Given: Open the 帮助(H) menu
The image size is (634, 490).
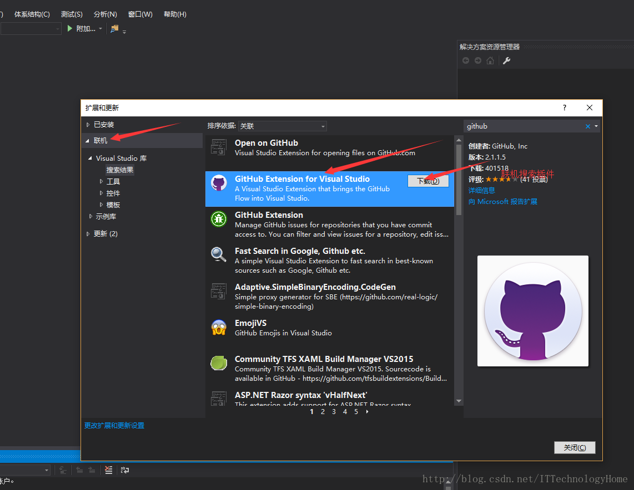Looking at the screenshot, I should coord(175,14).
